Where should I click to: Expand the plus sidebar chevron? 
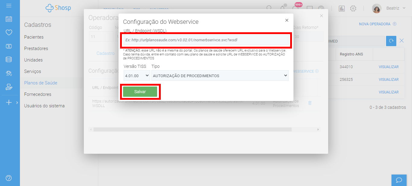tap(17, 103)
